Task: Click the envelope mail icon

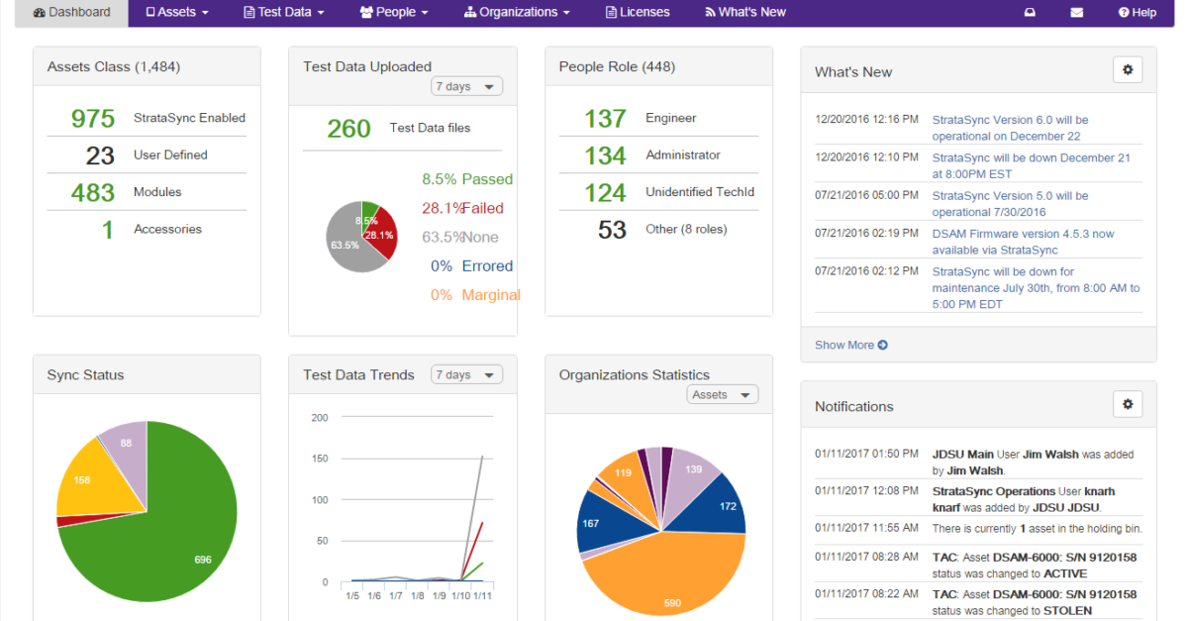Action: [x=1076, y=13]
